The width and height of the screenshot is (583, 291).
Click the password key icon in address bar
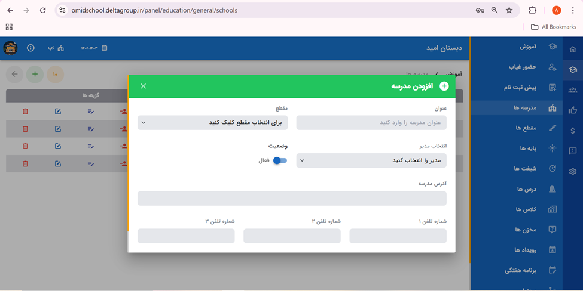click(480, 10)
